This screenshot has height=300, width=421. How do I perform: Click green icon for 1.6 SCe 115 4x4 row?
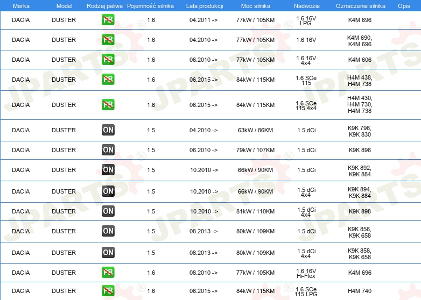click(108, 104)
